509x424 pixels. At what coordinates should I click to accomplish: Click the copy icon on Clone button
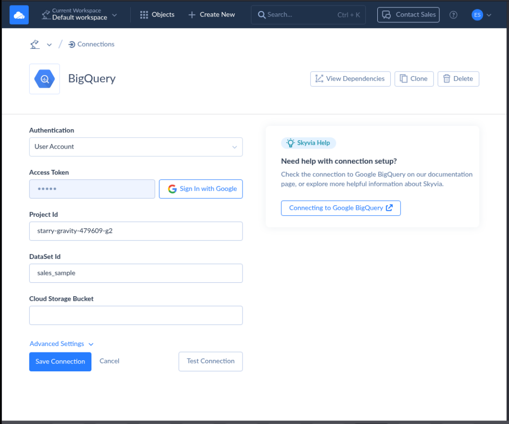click(403, 79)
